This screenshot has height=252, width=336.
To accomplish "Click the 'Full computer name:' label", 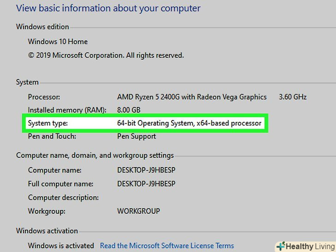I will point(60,184).
